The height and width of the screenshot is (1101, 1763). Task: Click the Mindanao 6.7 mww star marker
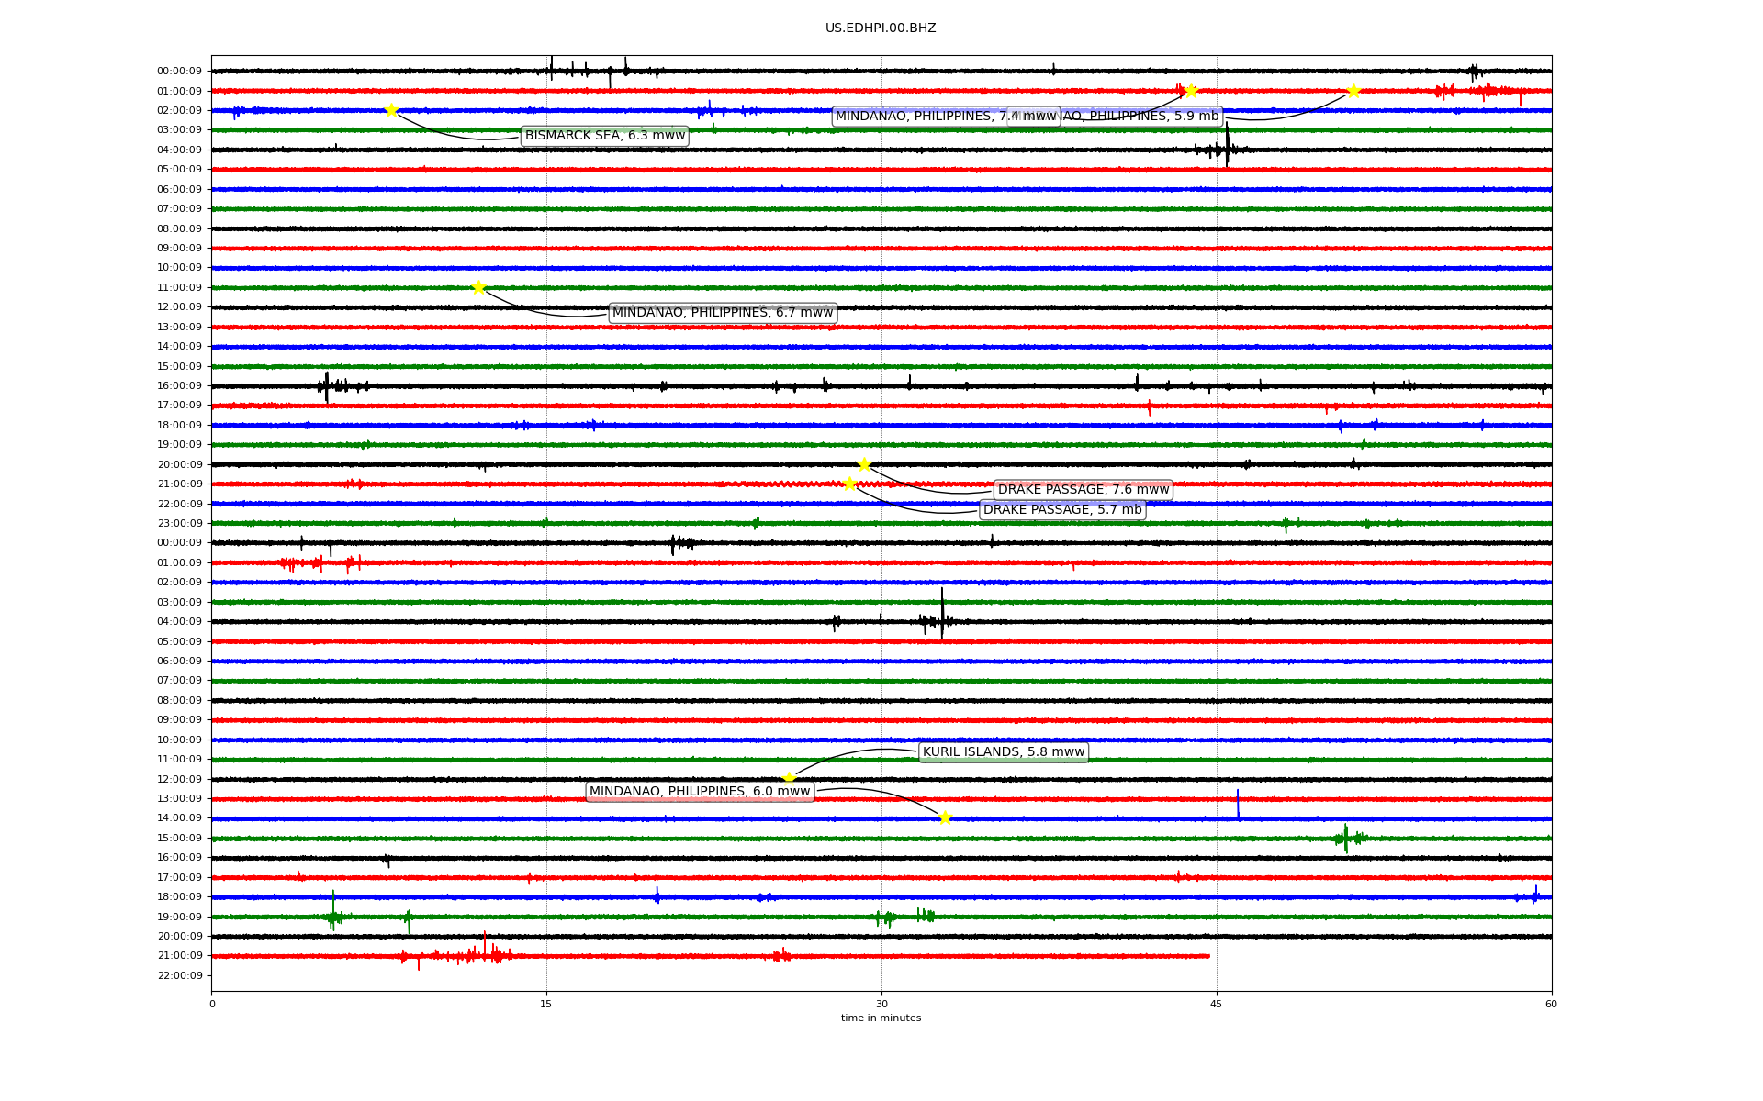pyautogui.click(x=478, y=288)
